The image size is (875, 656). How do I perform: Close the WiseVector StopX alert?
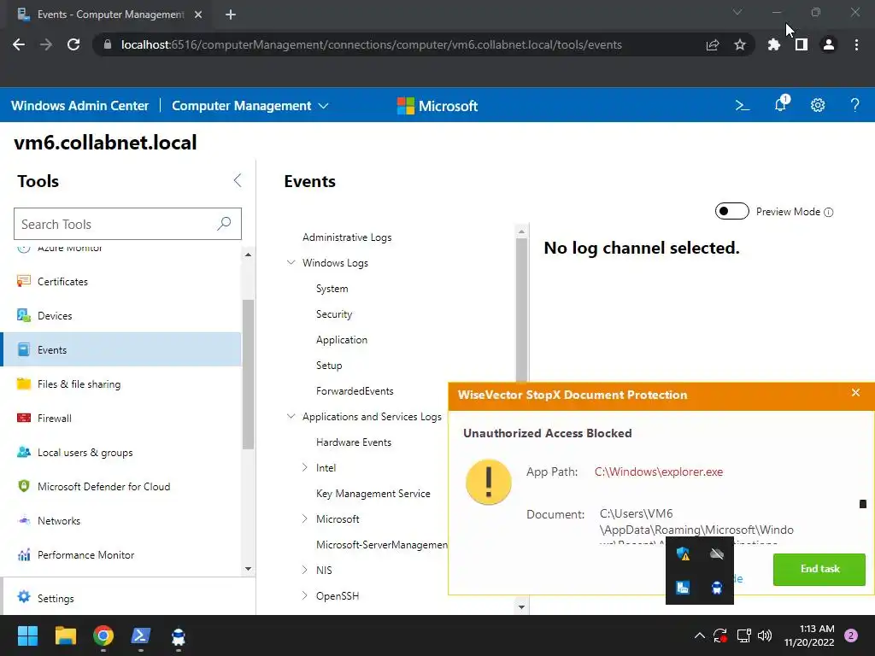point(855,393)
